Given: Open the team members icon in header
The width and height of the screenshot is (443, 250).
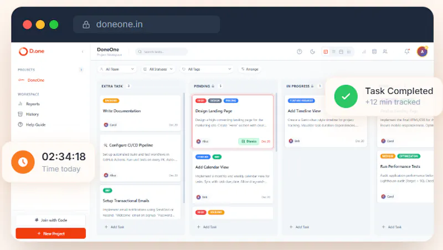Looking at the screenshot, I should pos(385,51).
